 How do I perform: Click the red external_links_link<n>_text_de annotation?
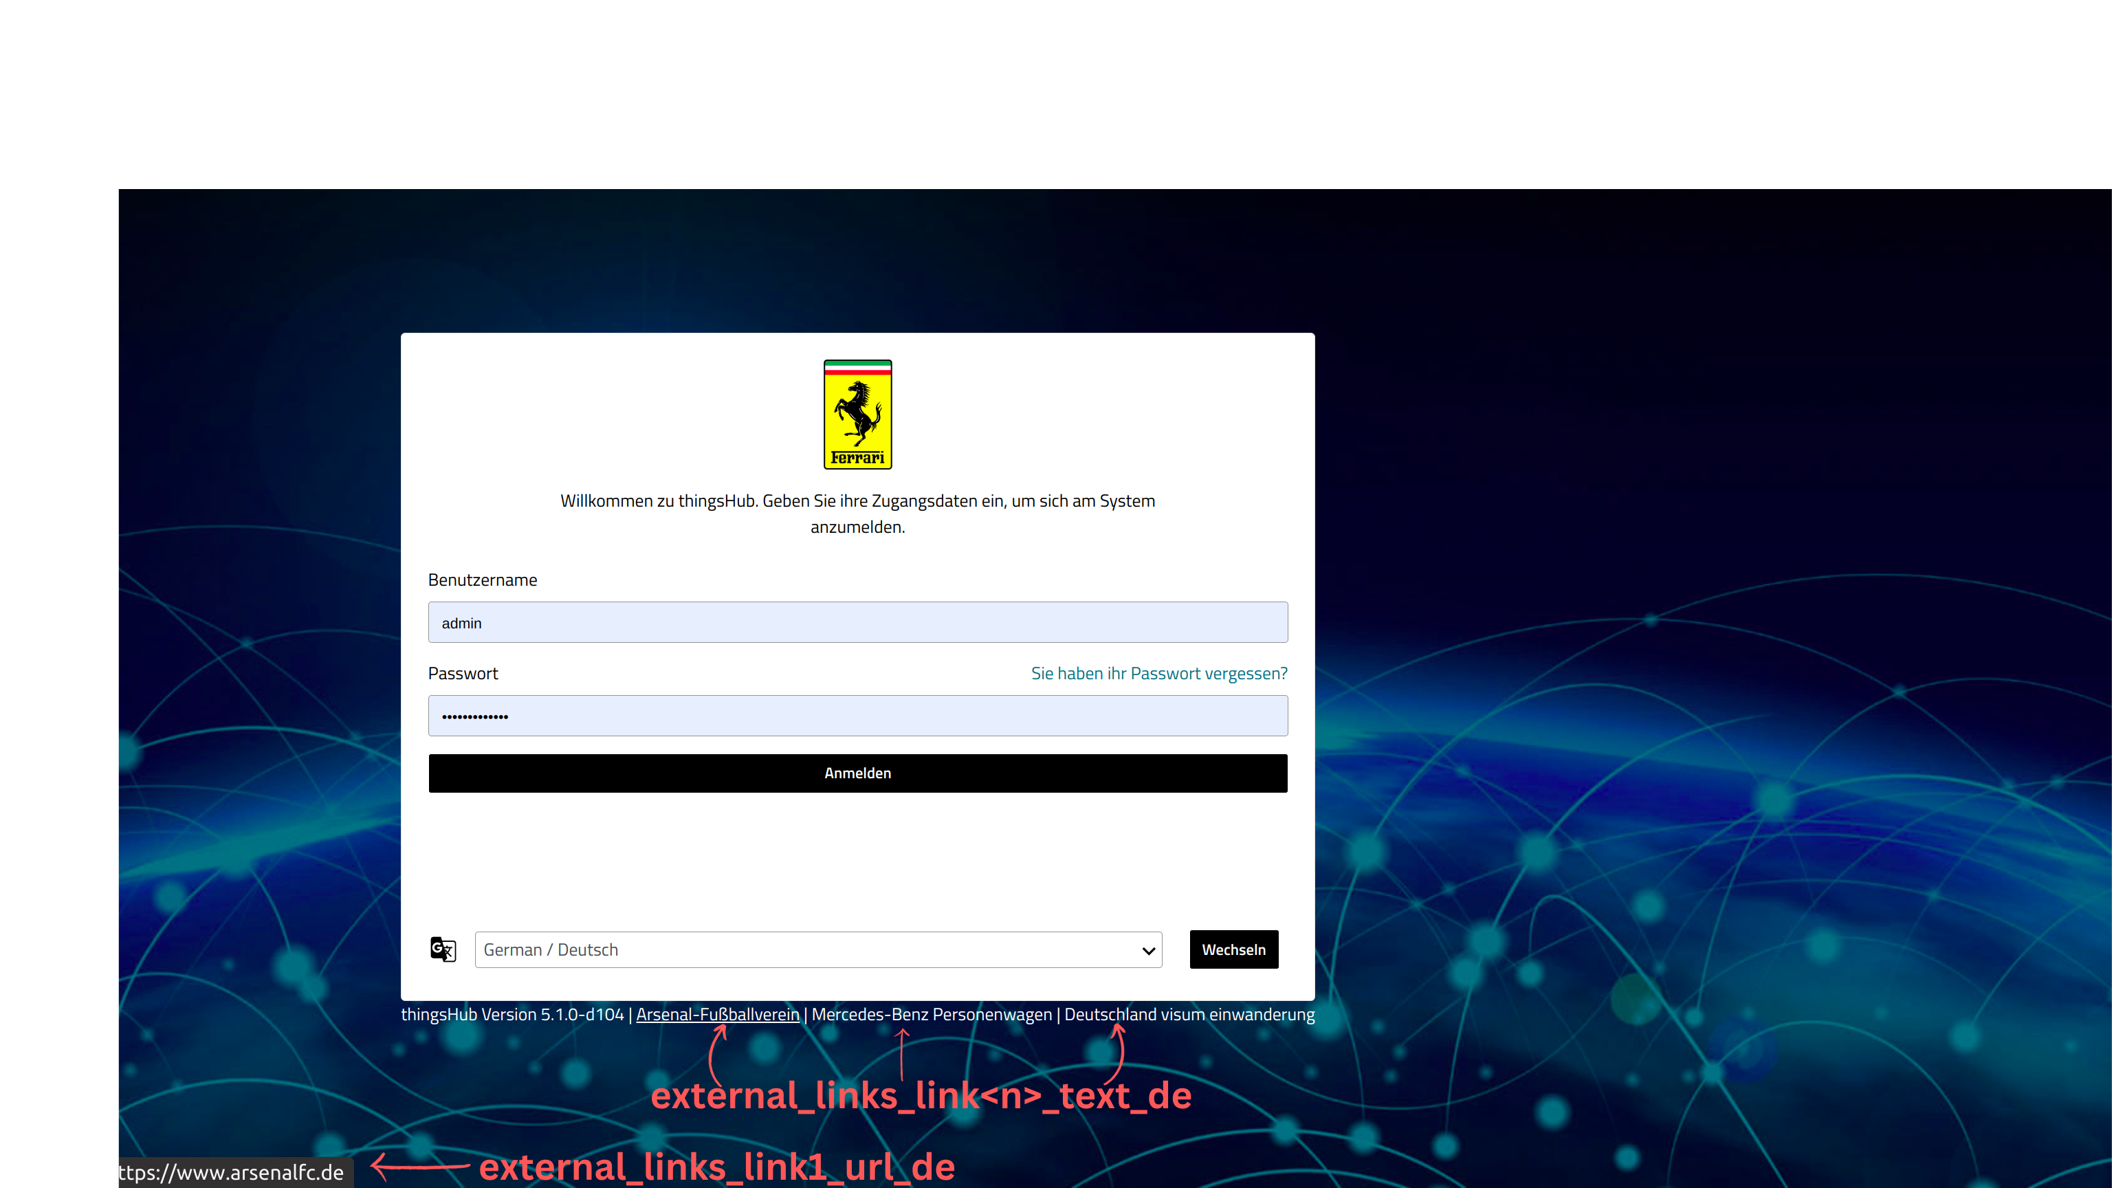tap(920, 1095)
